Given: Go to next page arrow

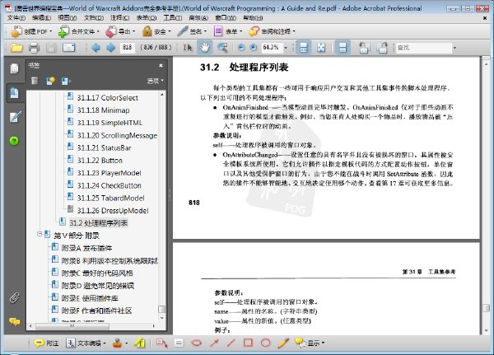Looking at the screenshot, I should (x=110, y=48).
